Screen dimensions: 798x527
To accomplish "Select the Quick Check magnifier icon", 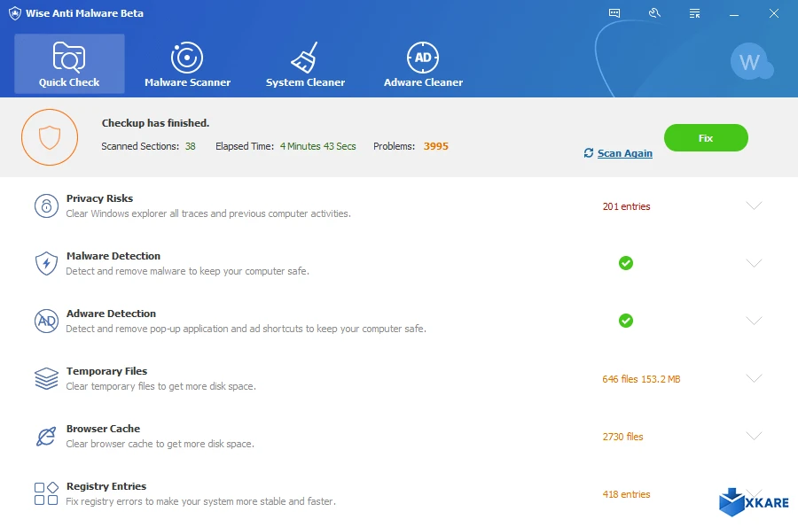I will [x=69, y=57].
